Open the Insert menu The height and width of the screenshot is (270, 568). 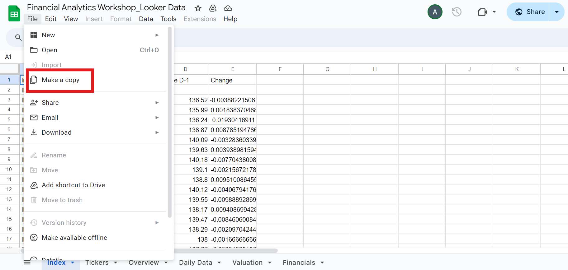click(x=94, y=19)
